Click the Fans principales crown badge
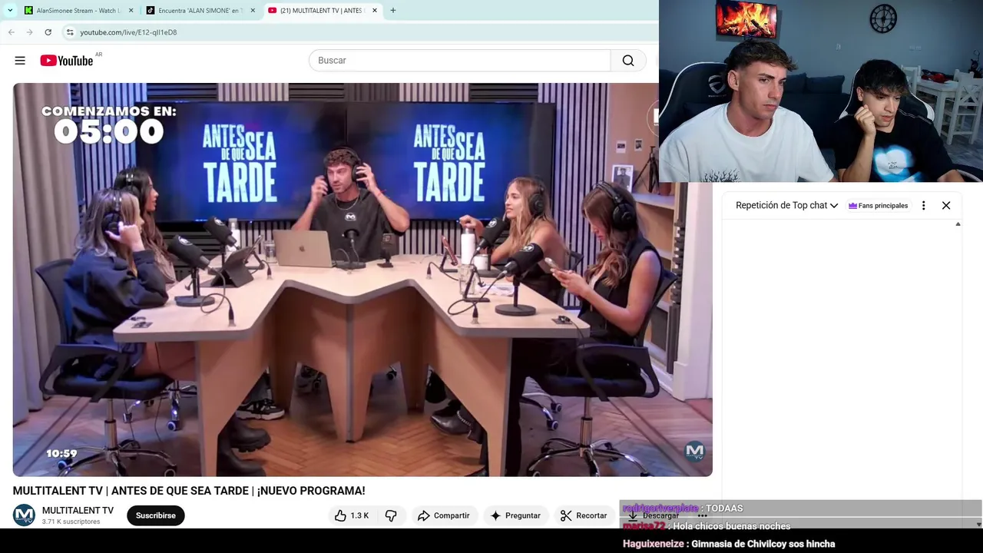Image resolution: width=983 pixels, height=553 pixels. [878, 206]
